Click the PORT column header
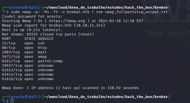Screen dimensions: 190x103 [x=6, y=39]
